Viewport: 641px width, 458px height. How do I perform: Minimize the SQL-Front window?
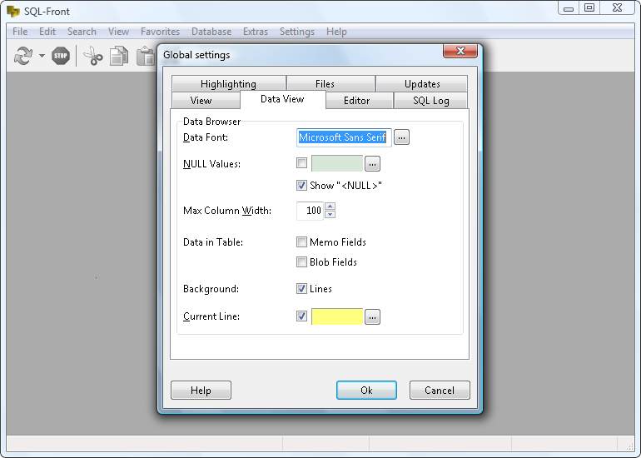click(x=569, y=8)
